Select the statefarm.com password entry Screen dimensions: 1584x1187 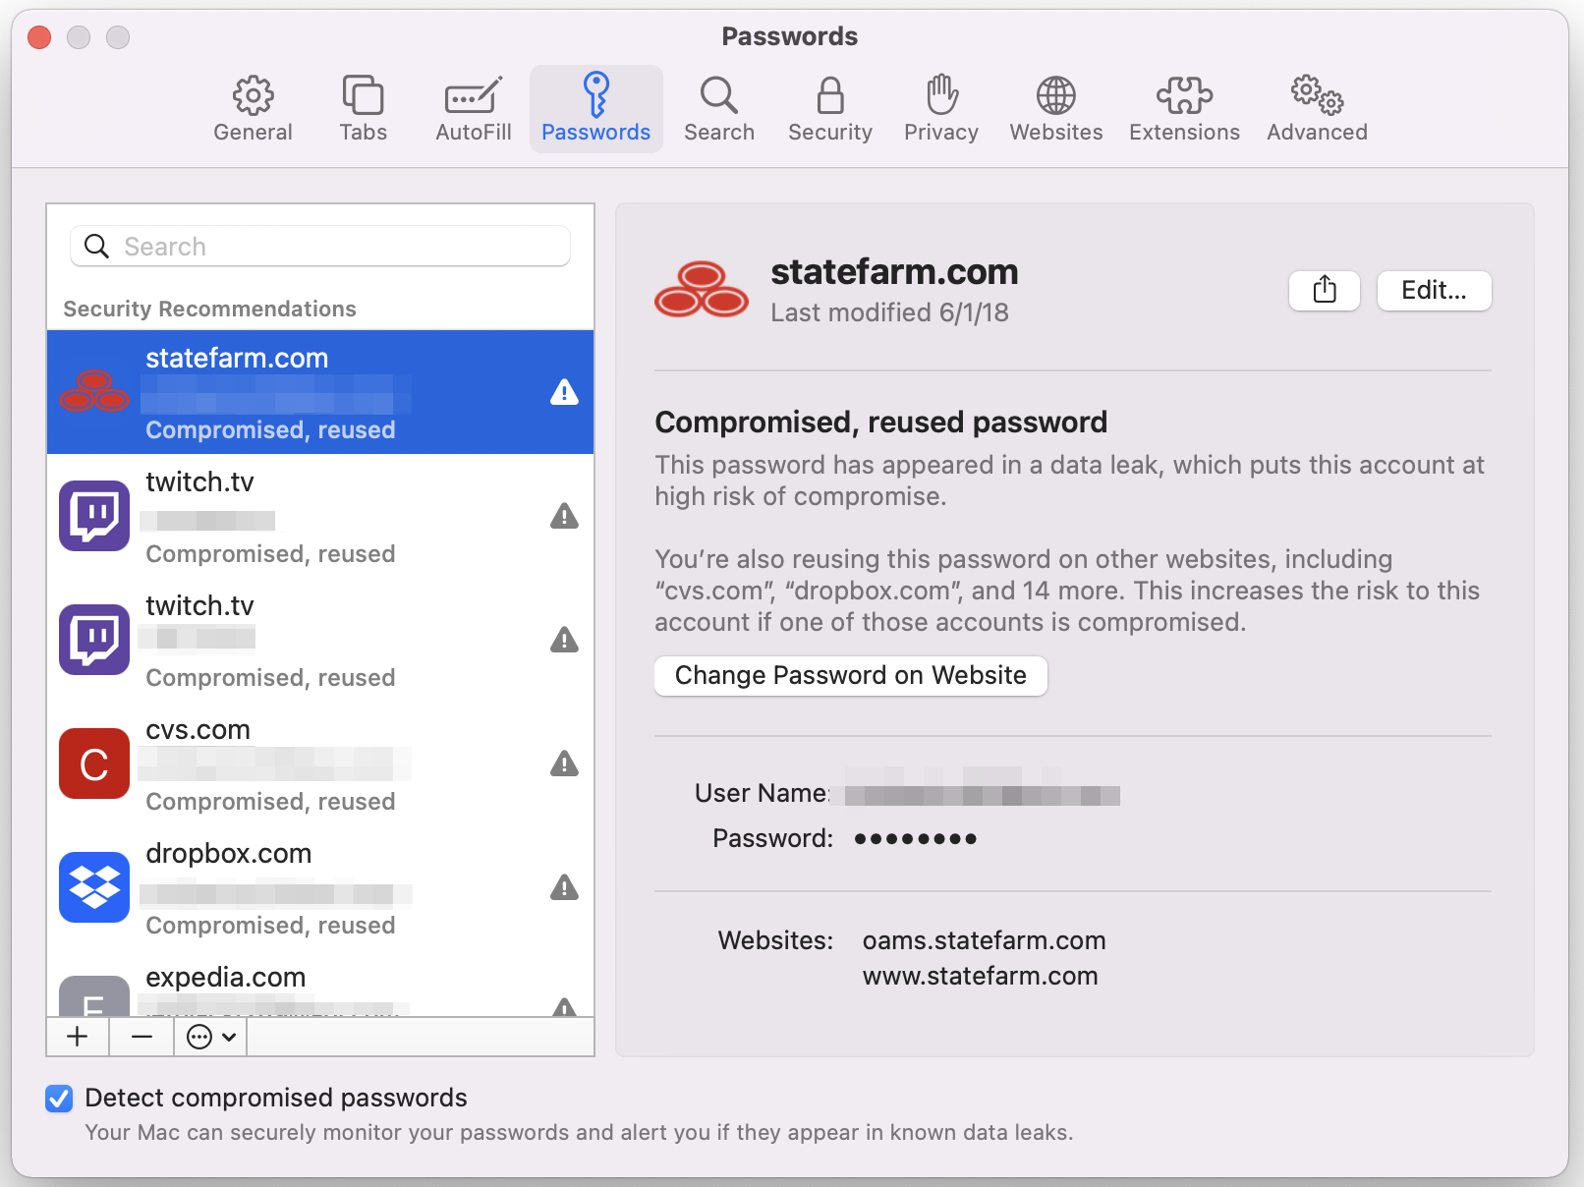tap(320, 392)
